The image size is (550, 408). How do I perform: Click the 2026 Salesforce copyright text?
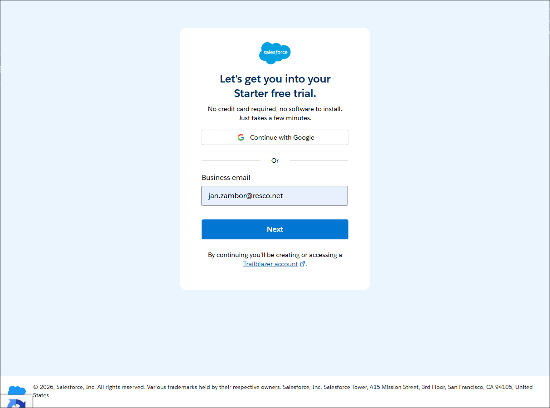[x=64, y=387]
